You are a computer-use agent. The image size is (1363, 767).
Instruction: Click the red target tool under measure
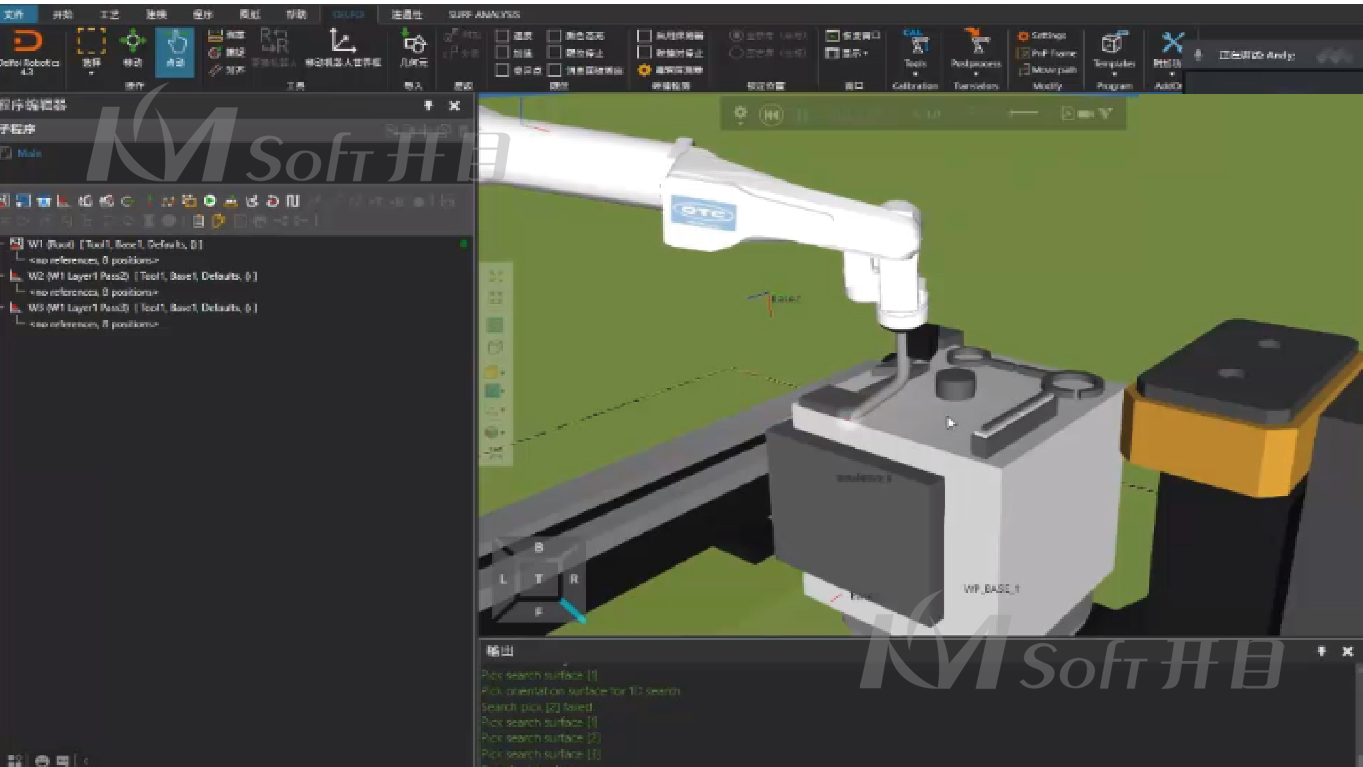(226, 52)
